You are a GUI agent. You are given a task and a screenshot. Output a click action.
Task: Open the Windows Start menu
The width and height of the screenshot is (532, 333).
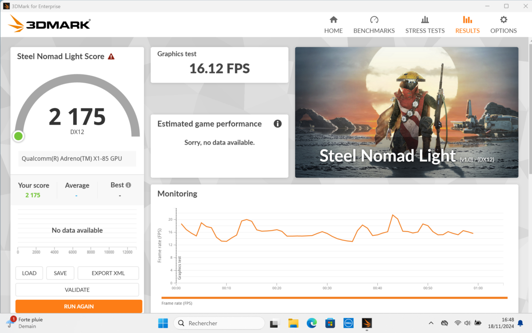coord(163,323)
